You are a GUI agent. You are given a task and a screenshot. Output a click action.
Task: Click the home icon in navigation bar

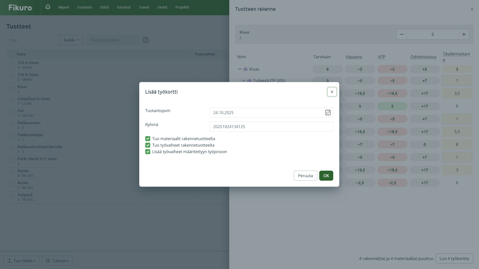tap(48, 7)
